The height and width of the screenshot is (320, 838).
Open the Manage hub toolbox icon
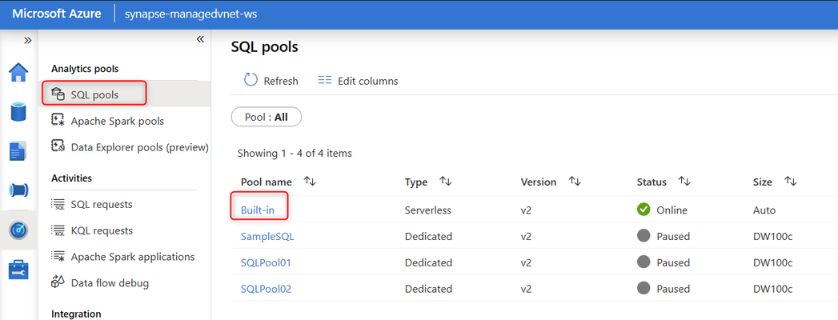click(x=18, y=270)
